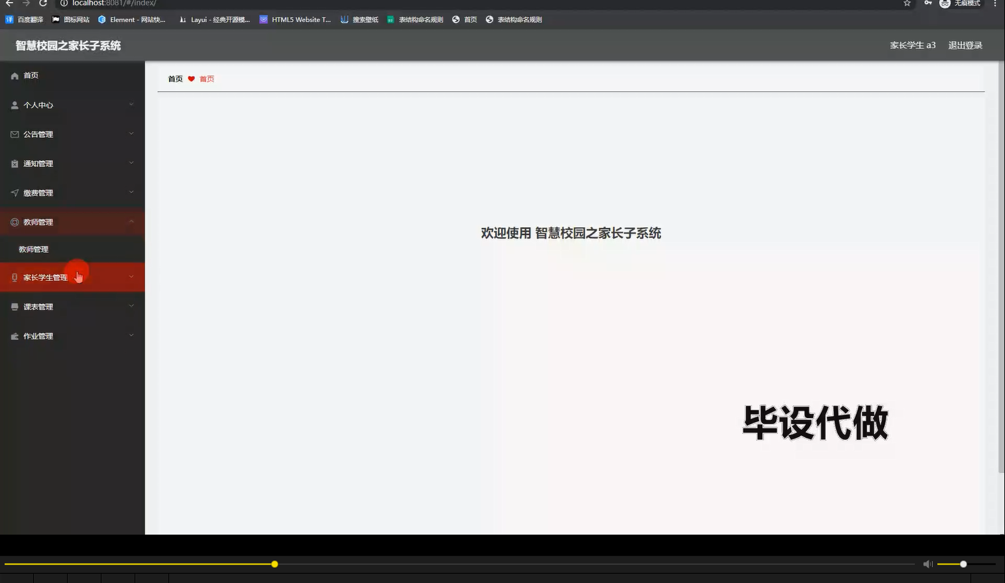Click the 通知管理 notification icon
1005x583 pixels.
coord(14,163)
